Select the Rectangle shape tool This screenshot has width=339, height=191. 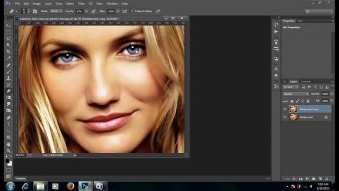point(8,137)
